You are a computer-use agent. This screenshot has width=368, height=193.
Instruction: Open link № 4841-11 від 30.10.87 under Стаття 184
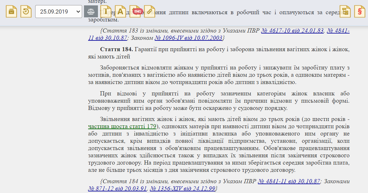289,181
